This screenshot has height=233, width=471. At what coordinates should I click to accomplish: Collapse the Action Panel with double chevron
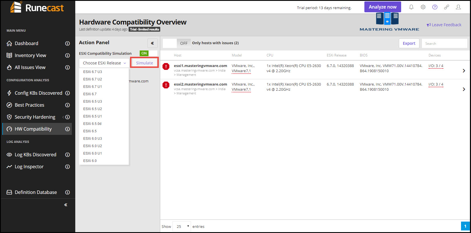click(x=152, y=43)
